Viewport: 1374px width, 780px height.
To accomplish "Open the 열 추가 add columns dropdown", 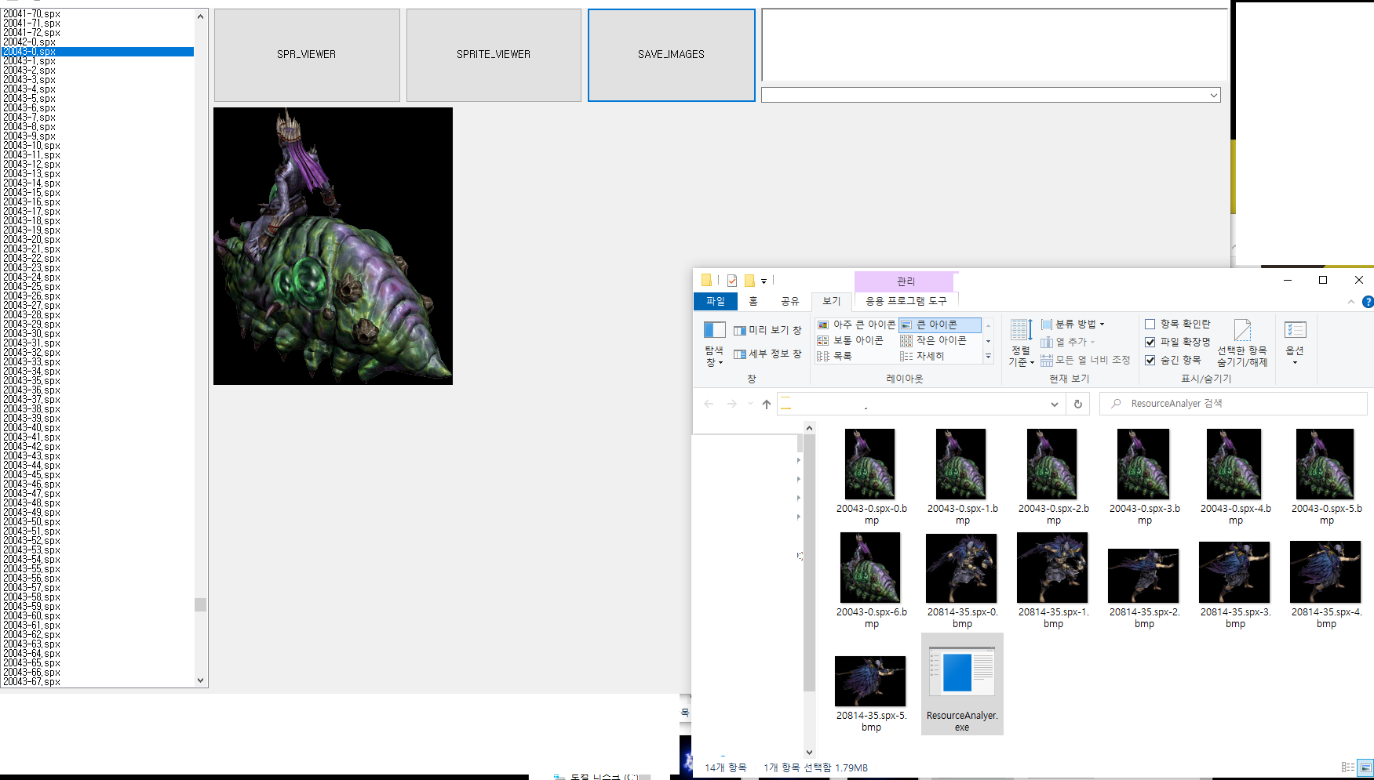I will click(x=1068, y=342).
